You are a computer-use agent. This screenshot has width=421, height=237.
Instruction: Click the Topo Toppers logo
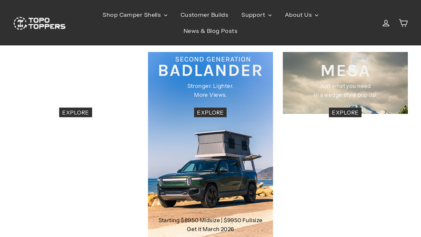coord(39,23)
